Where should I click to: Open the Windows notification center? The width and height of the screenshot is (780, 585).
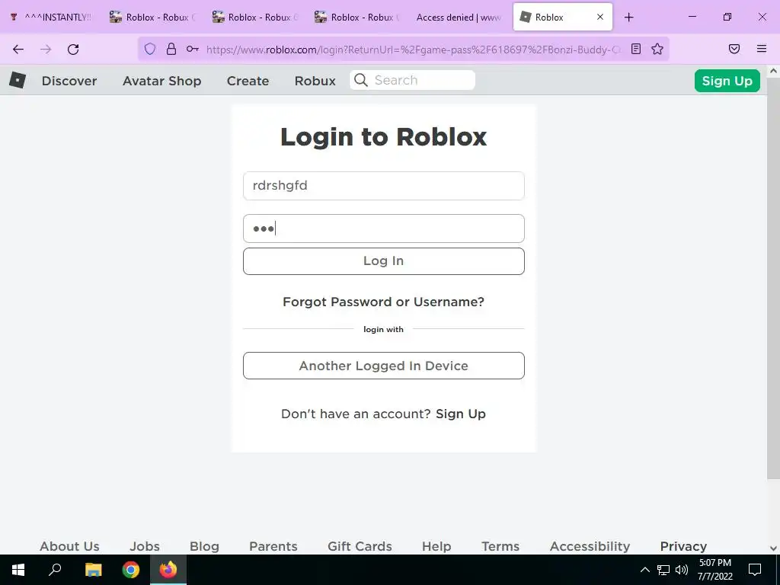pyautogui.click(x=755, y=570)
